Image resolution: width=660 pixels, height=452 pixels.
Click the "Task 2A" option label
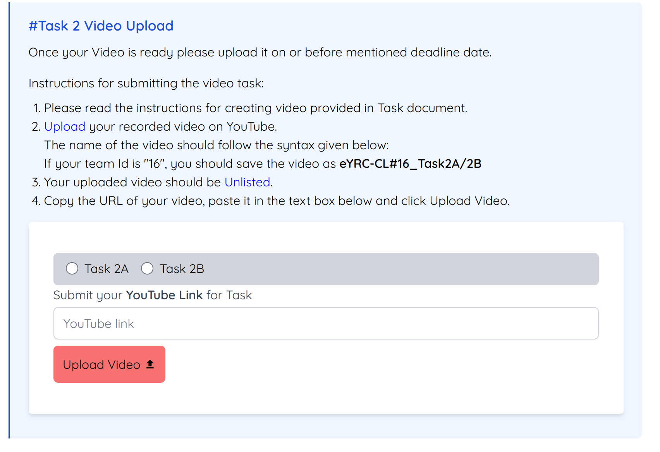[x=107, y=269]
